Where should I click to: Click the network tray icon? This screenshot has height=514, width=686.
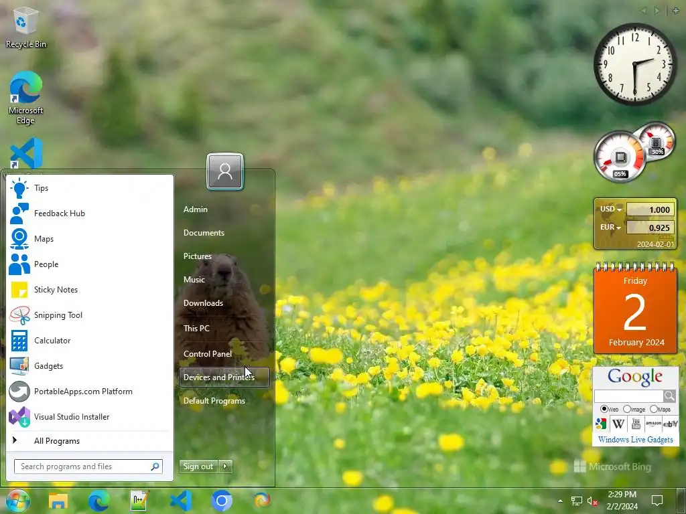pos(577,501)
